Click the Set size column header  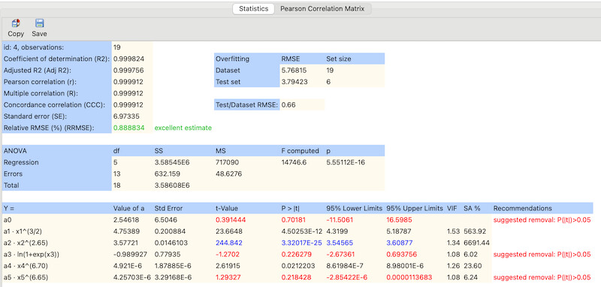click(x=339, y=59)
